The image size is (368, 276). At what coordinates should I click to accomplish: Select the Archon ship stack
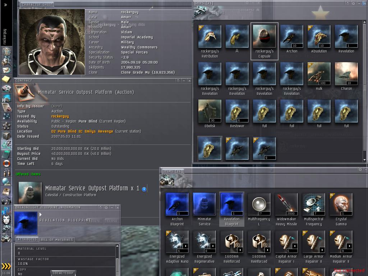coord(292,39)
